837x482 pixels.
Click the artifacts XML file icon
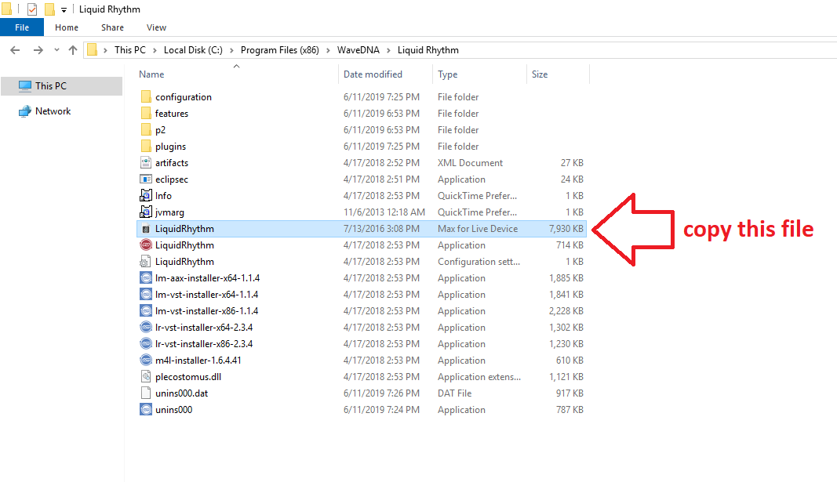(146, 162)
